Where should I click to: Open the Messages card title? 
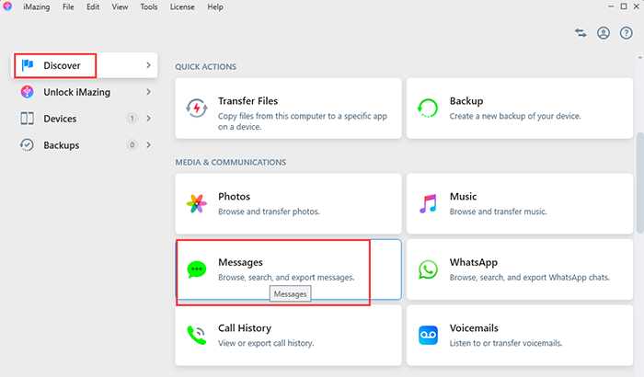tap(240, 262)
